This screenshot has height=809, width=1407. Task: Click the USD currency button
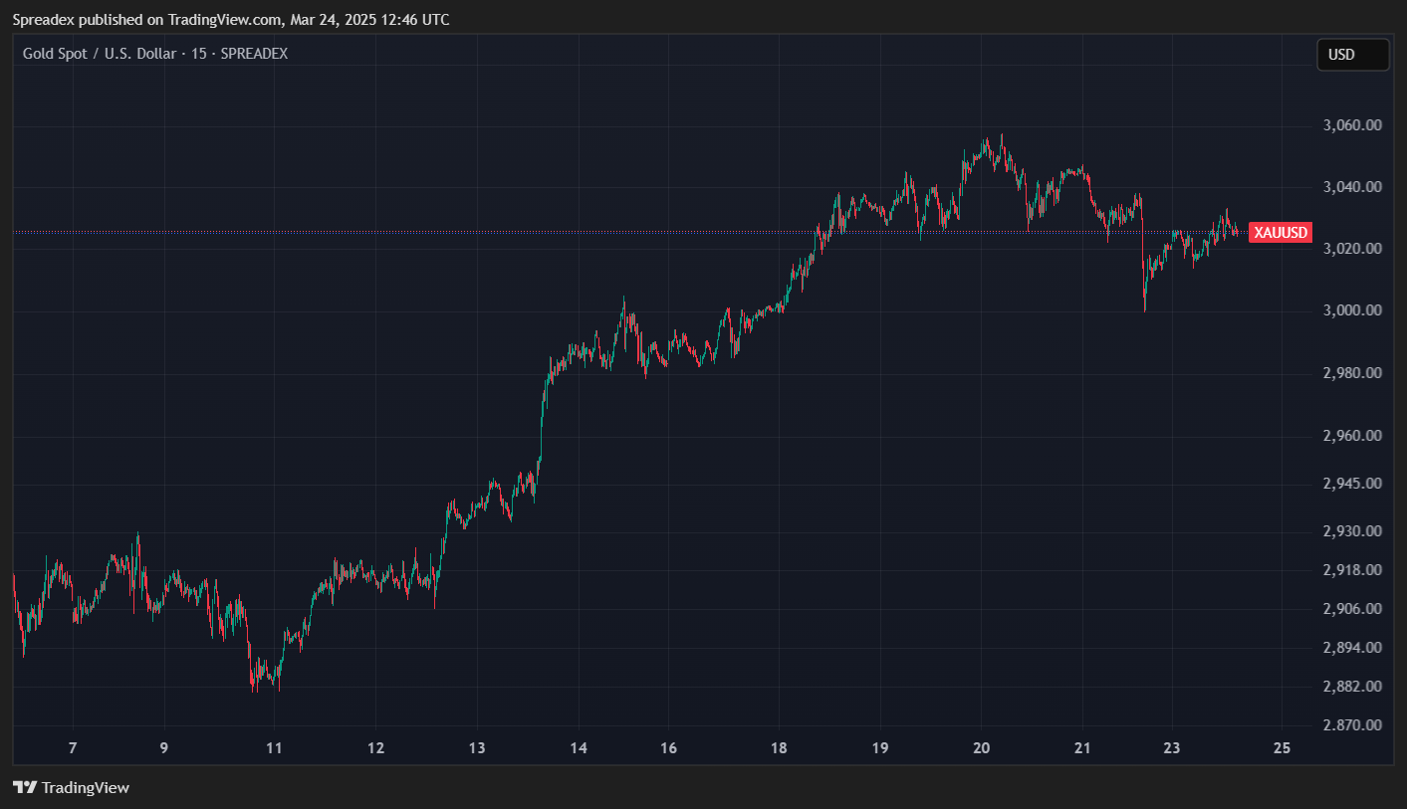coord(1352,55)
